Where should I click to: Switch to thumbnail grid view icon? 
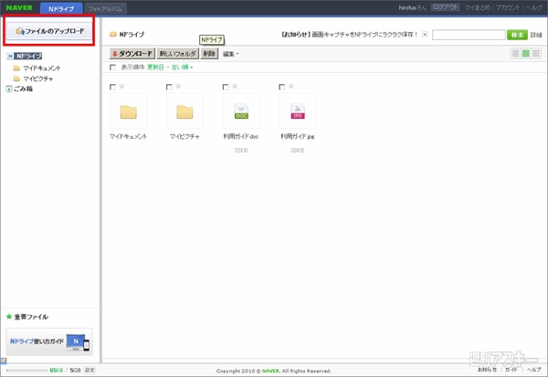(536, 54)
